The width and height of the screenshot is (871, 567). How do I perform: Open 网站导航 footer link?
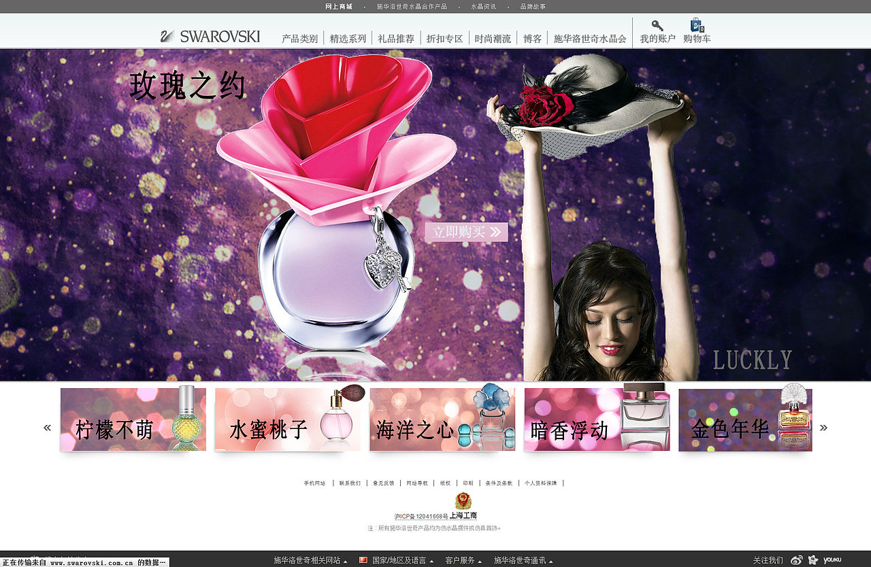tap(417, 483)
